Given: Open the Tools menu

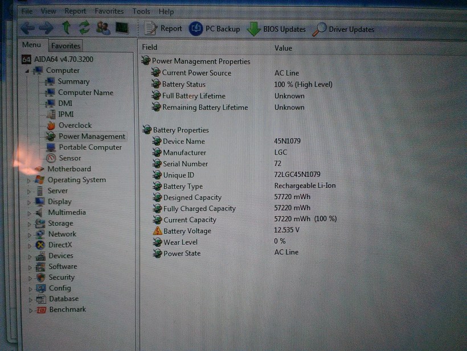Looking at the screenshot, I should pos(141,11).
